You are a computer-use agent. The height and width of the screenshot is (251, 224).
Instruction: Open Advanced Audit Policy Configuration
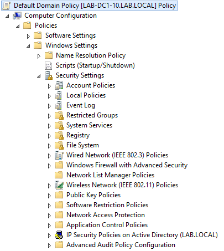coord(121,245)
